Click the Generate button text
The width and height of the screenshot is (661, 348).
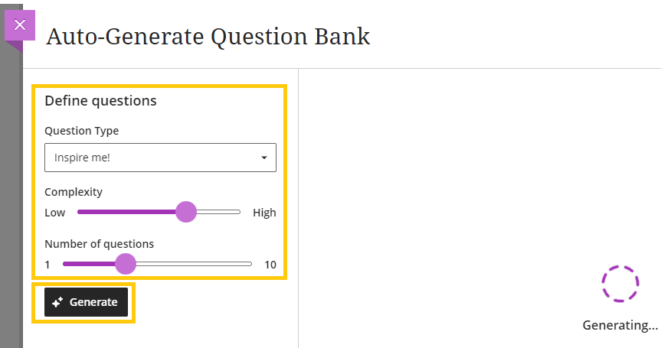coord(93,302)
